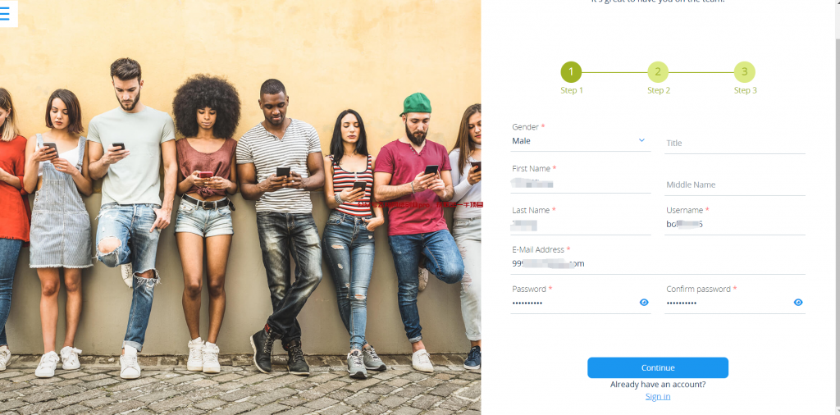Viewport: 840px width, 415px height.
Task: Open the hamburger menu icon
Action: tap(4, 14)
